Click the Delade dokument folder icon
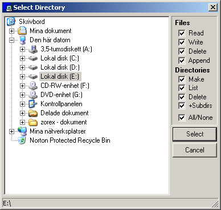This screenshot has width=221, height=210. tap(33, 113)
